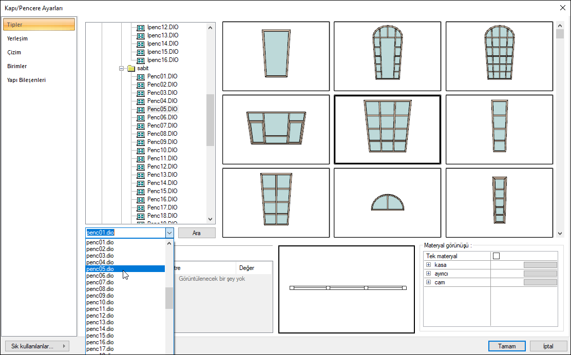Open the Sık kullanılanlar menu button
This screenshot has width=571, height=355.
tap(36, 346)
